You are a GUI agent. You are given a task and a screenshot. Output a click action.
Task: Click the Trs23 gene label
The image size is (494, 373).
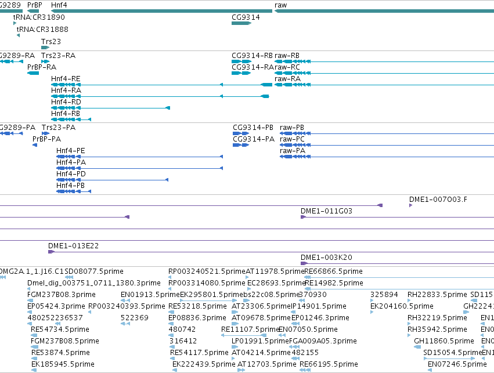[51, 42]
